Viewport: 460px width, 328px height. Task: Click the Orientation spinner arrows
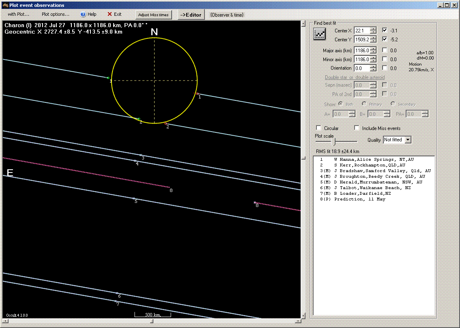click(373, 68)
